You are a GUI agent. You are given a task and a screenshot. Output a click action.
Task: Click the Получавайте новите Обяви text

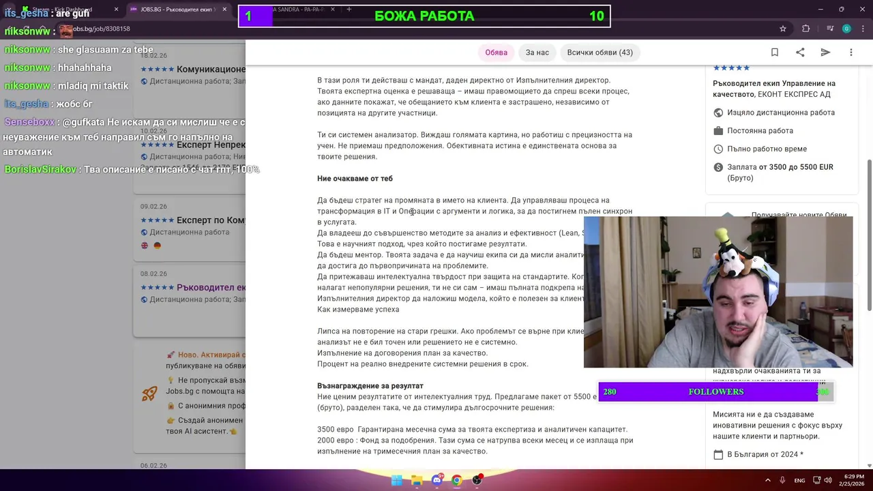(x=799, y=215)
